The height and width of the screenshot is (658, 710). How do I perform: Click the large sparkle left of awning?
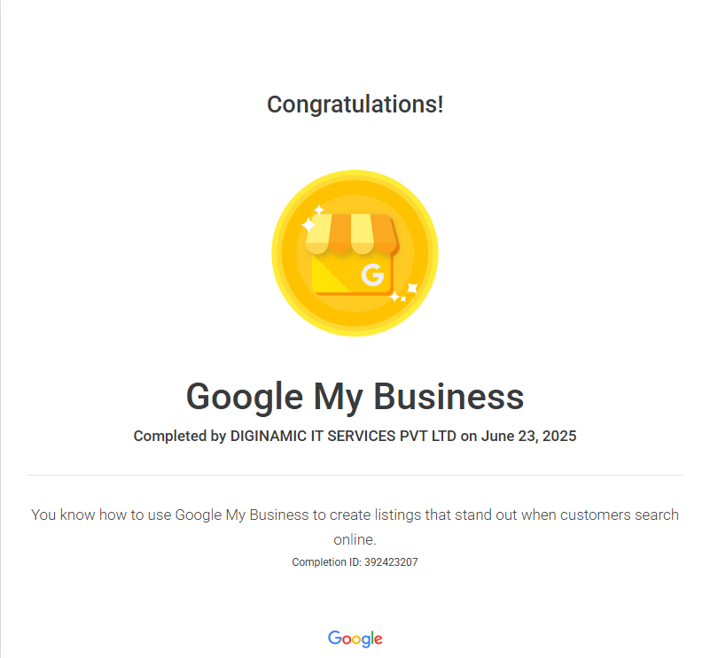point(308,225)
